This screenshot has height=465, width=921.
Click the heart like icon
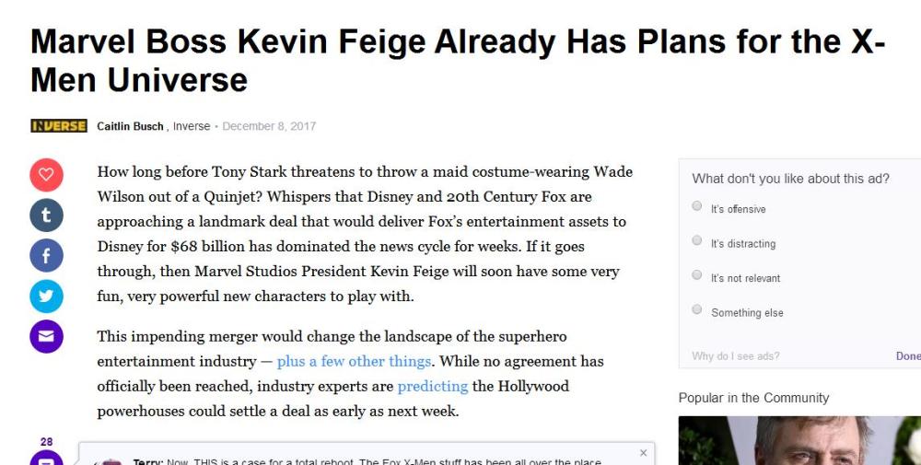pyautogui.click(x=46, y=174)
